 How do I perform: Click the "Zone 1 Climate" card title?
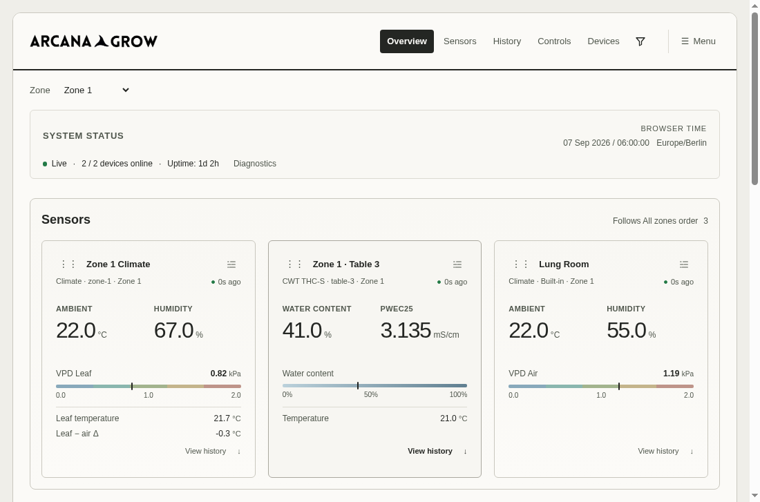pyautogui.click(x=118, y=264)
